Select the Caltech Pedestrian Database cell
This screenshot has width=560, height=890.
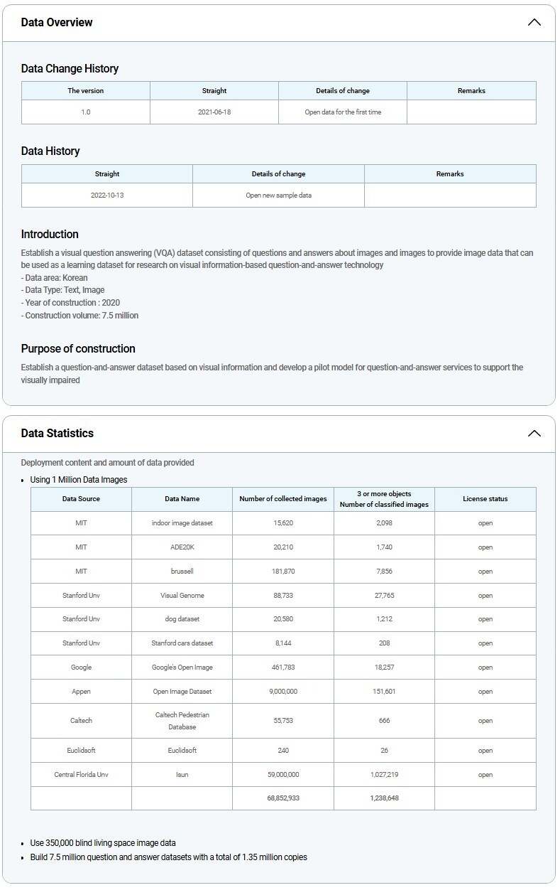click(x=182, y=721)
